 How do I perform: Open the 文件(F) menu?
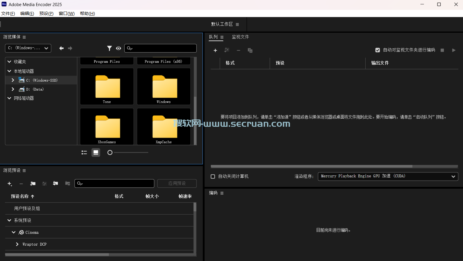click(8, 14)
